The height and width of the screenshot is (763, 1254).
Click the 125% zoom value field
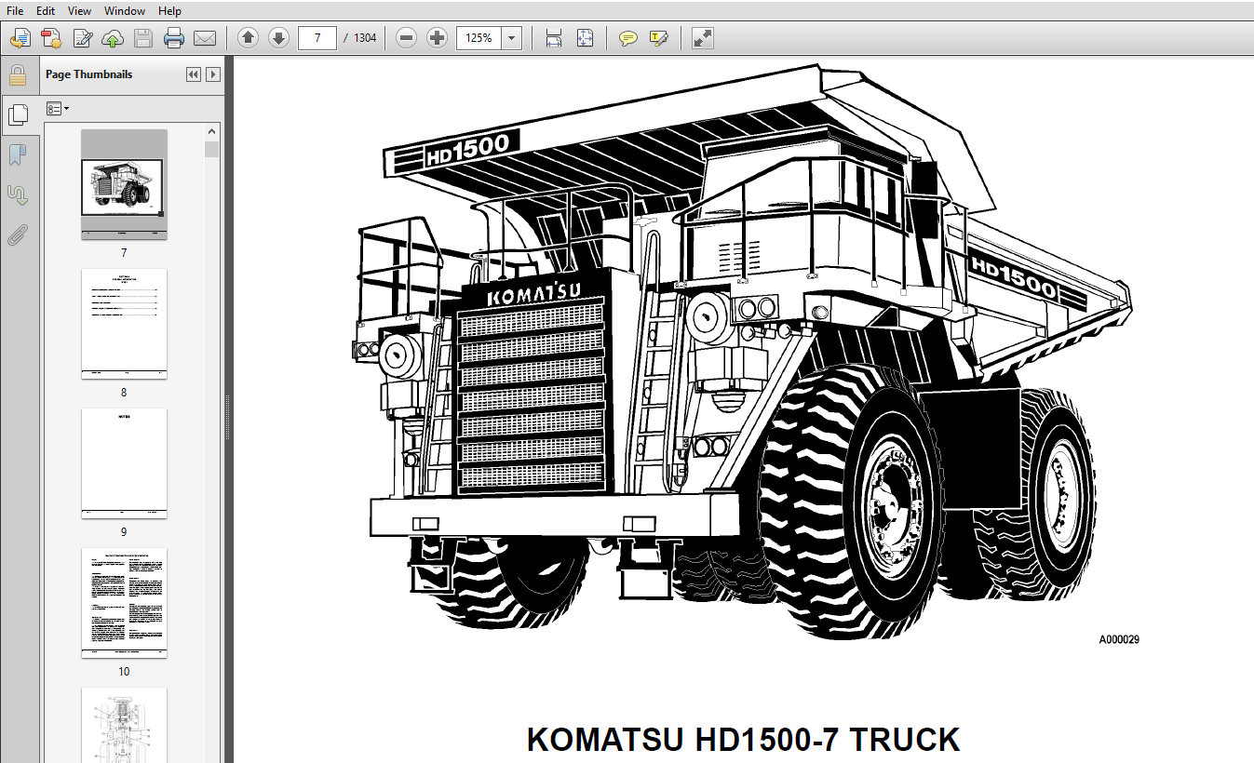(479, 38)
